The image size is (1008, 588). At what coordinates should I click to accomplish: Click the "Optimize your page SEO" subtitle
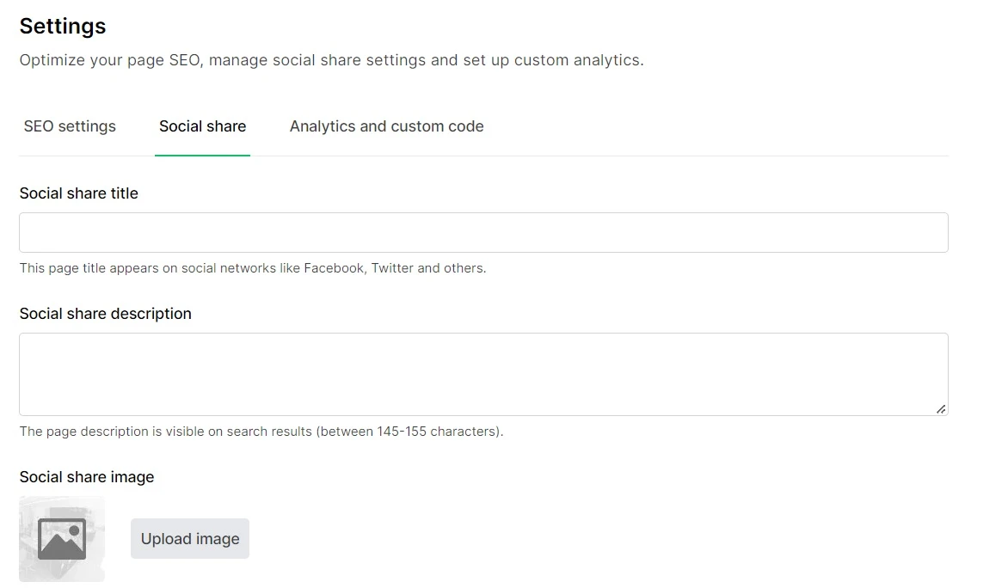[331, 60]
